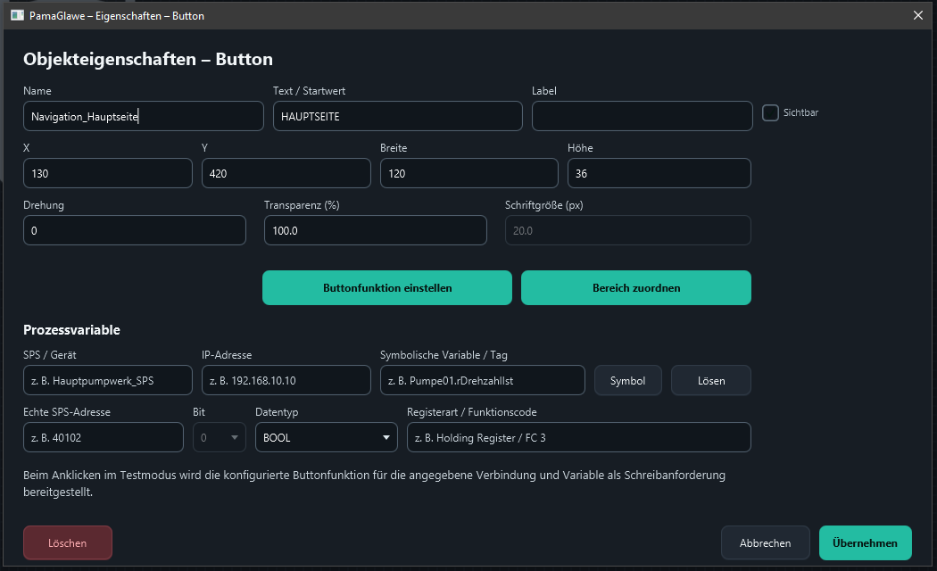The image size is (937, 571).
Task: Click the Echte SPS-Adresse field
Action: [x=104, y=438]
